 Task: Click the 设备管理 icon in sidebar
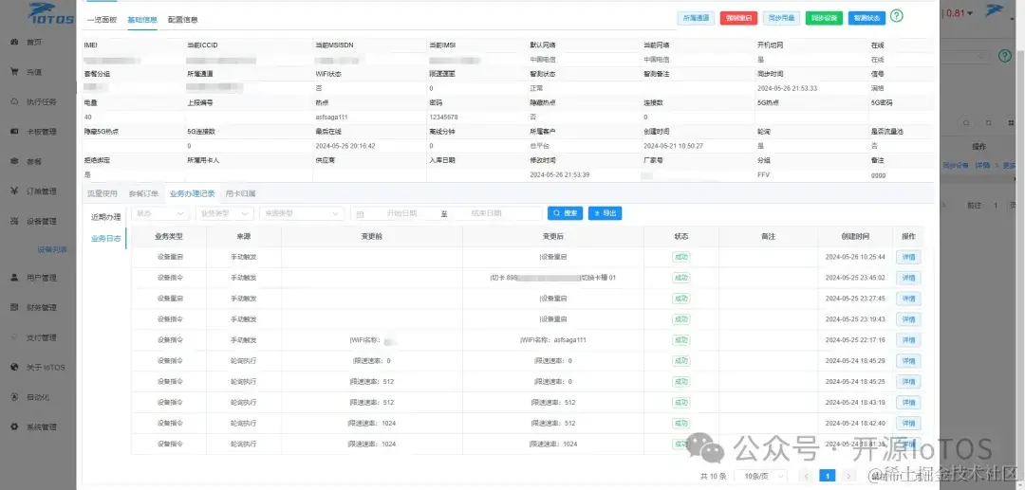coord(14,221)
